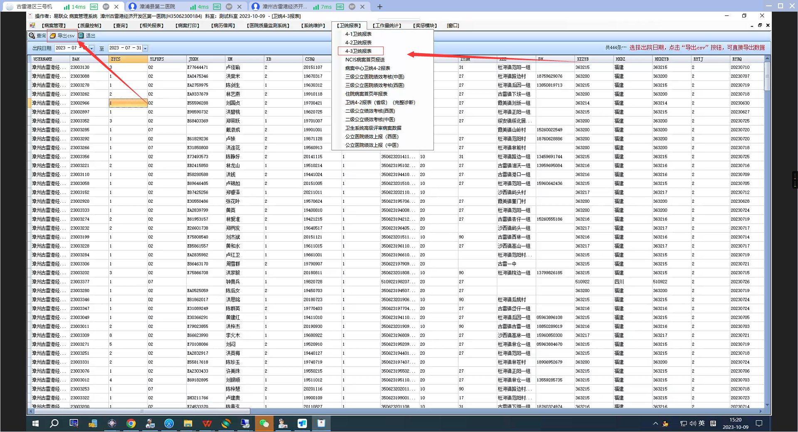Viewport: 798px width, 432px height.
Task: Click the ZYCS column header
Action: tap(128, 59)
